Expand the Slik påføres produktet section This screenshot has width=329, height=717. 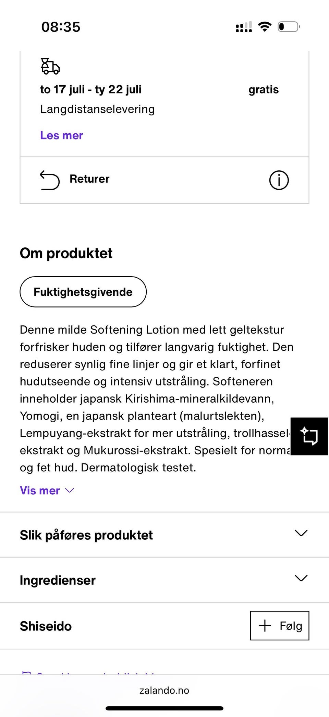[164, 535]
